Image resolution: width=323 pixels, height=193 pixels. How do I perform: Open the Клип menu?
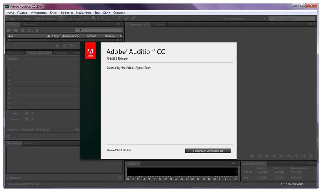54,12
